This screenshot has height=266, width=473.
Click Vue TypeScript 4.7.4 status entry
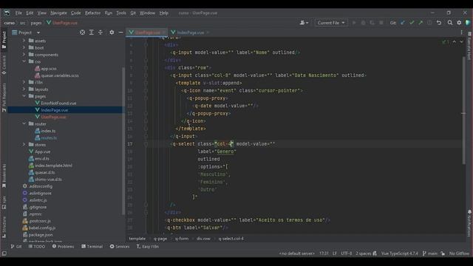click(x=399, y=253)
